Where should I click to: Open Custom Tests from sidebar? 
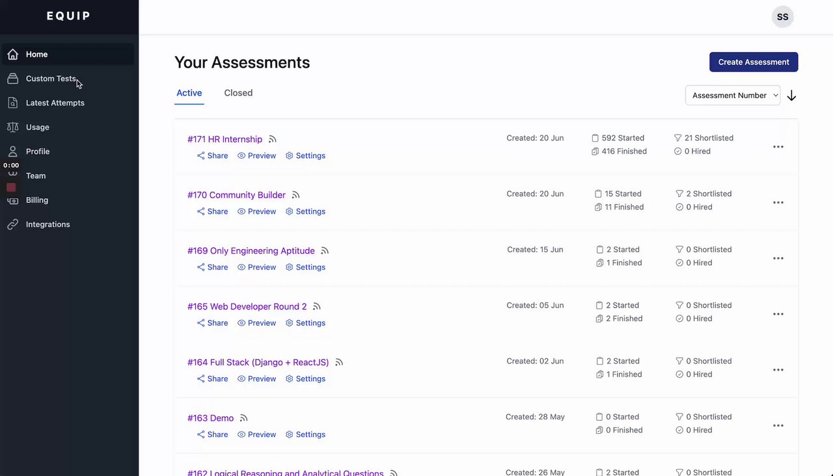click(51, 79)
